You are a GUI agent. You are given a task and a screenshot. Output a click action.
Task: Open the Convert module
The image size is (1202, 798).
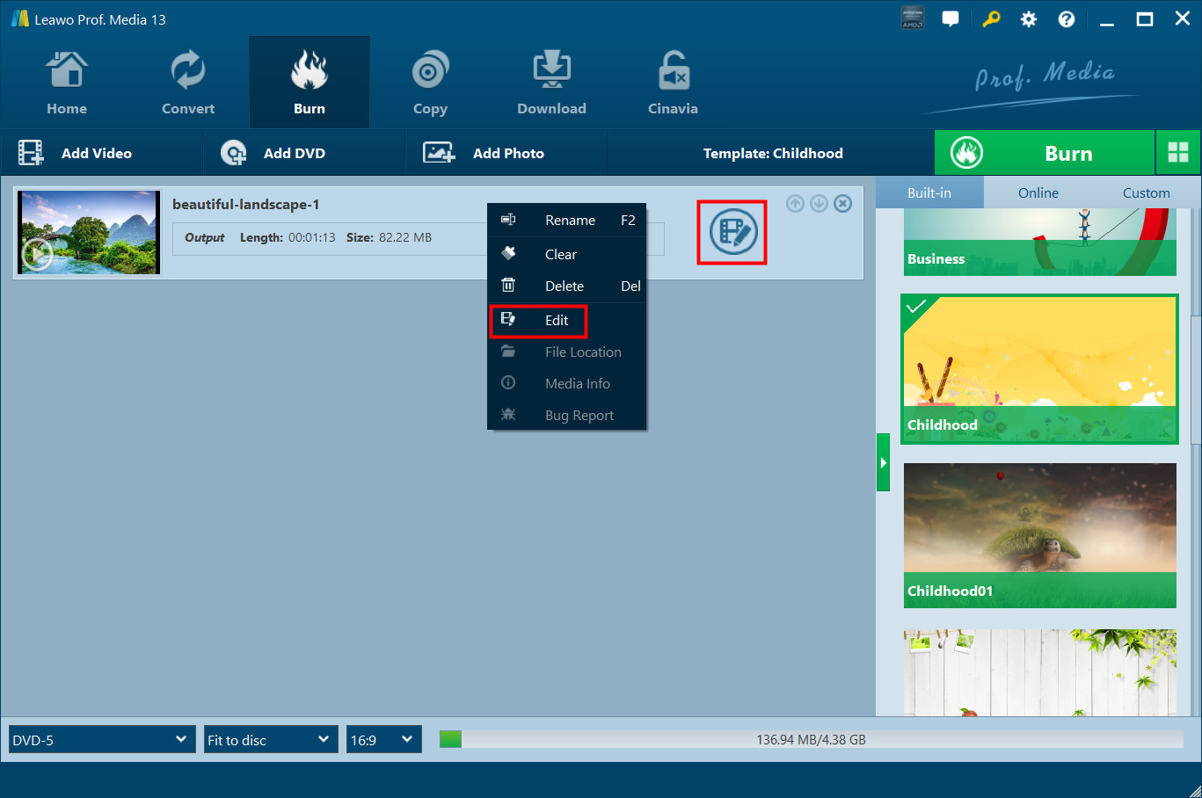[188, 83]
